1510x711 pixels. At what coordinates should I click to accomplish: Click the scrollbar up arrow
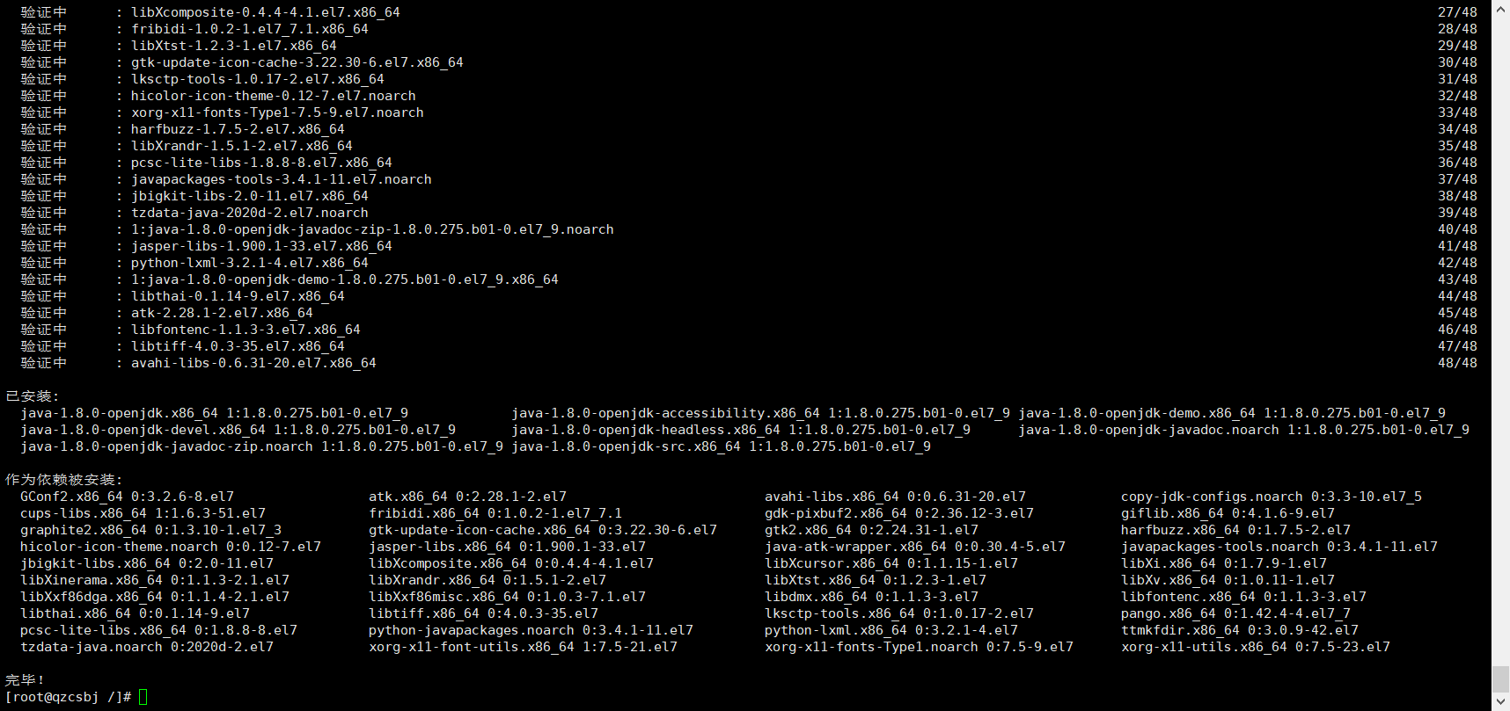[x=1500, y=7]
